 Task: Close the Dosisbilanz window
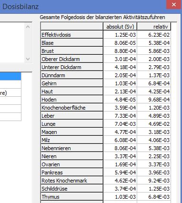coord(174,4)
